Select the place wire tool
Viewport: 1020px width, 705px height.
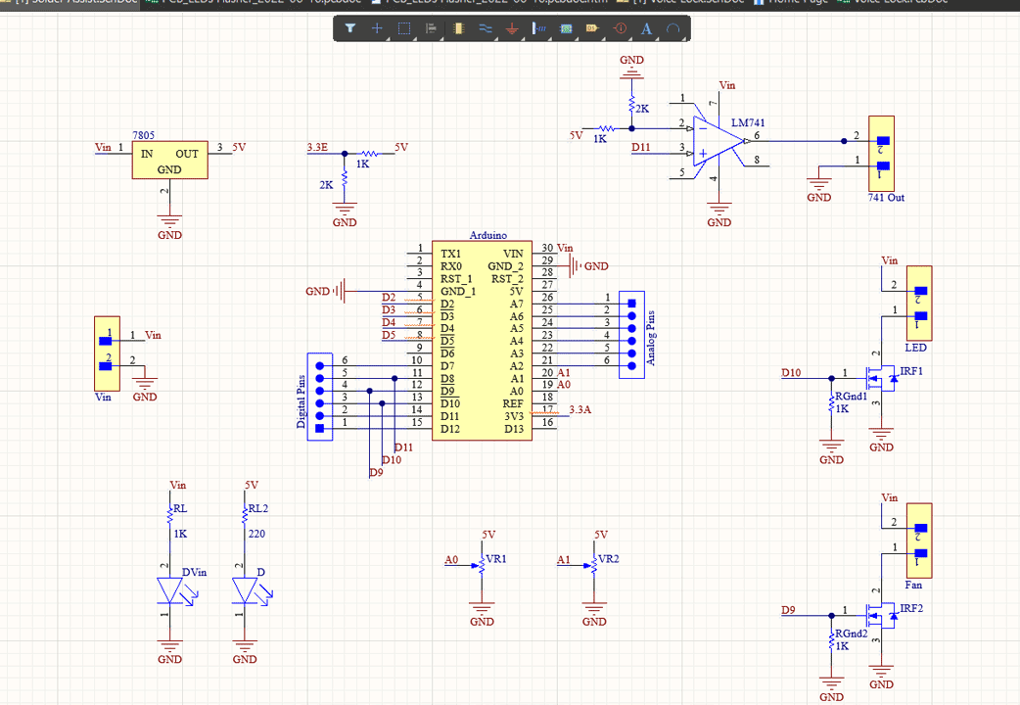(485, 29)
